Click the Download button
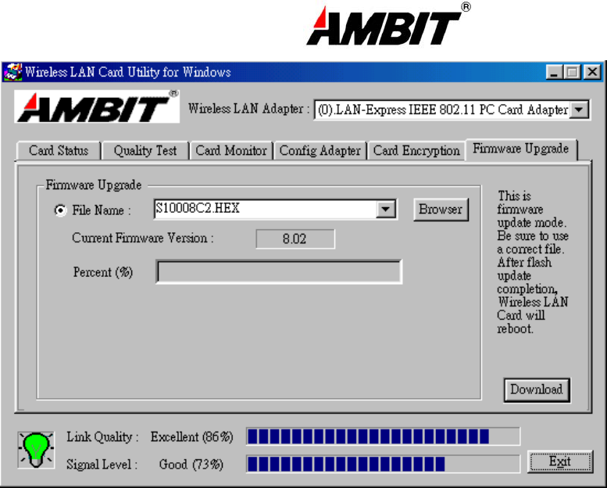607x488 pixels. click(537, 389)
